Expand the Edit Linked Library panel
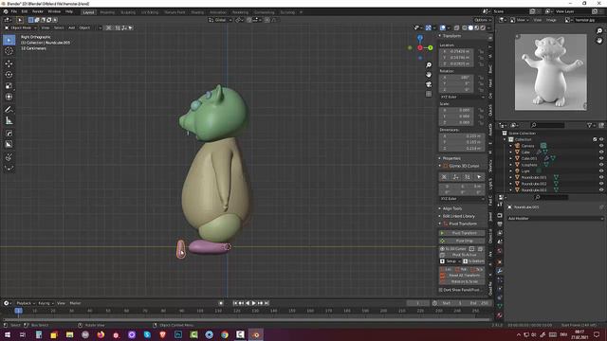Image resolution: width=607 pixels, height=341 pixels. [x=456, y=216]
